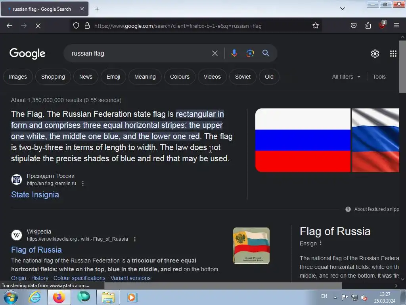406x305 pixels.
Task: Expand the All filters dropdown
Action: pos(346,77)
